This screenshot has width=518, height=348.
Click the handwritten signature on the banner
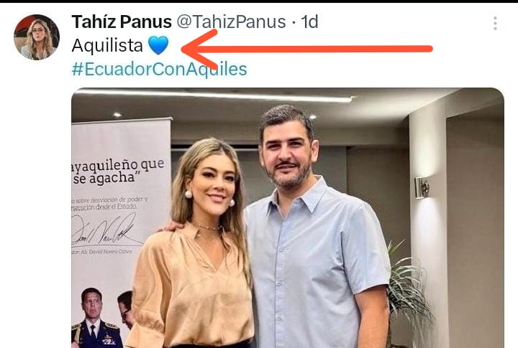click(106, 230)
